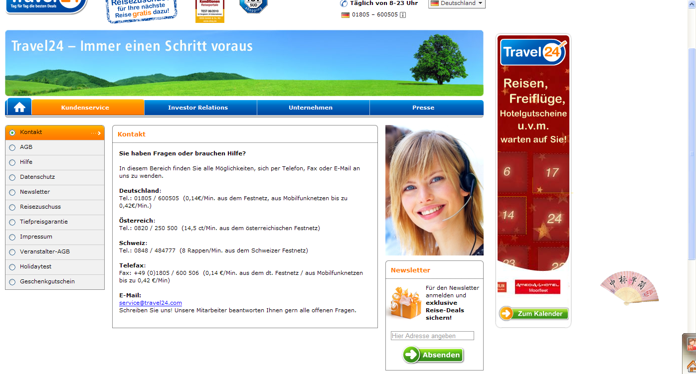Click the Travel24 landscape header banner
Viewport: 696px width, 374px height.
click(244, 63)
